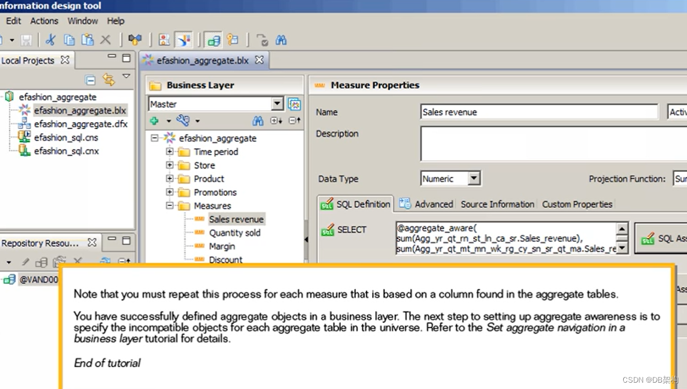
Task: Close the efashion_aggregate.blx editor tab
Action: click(x=259, y=60)
